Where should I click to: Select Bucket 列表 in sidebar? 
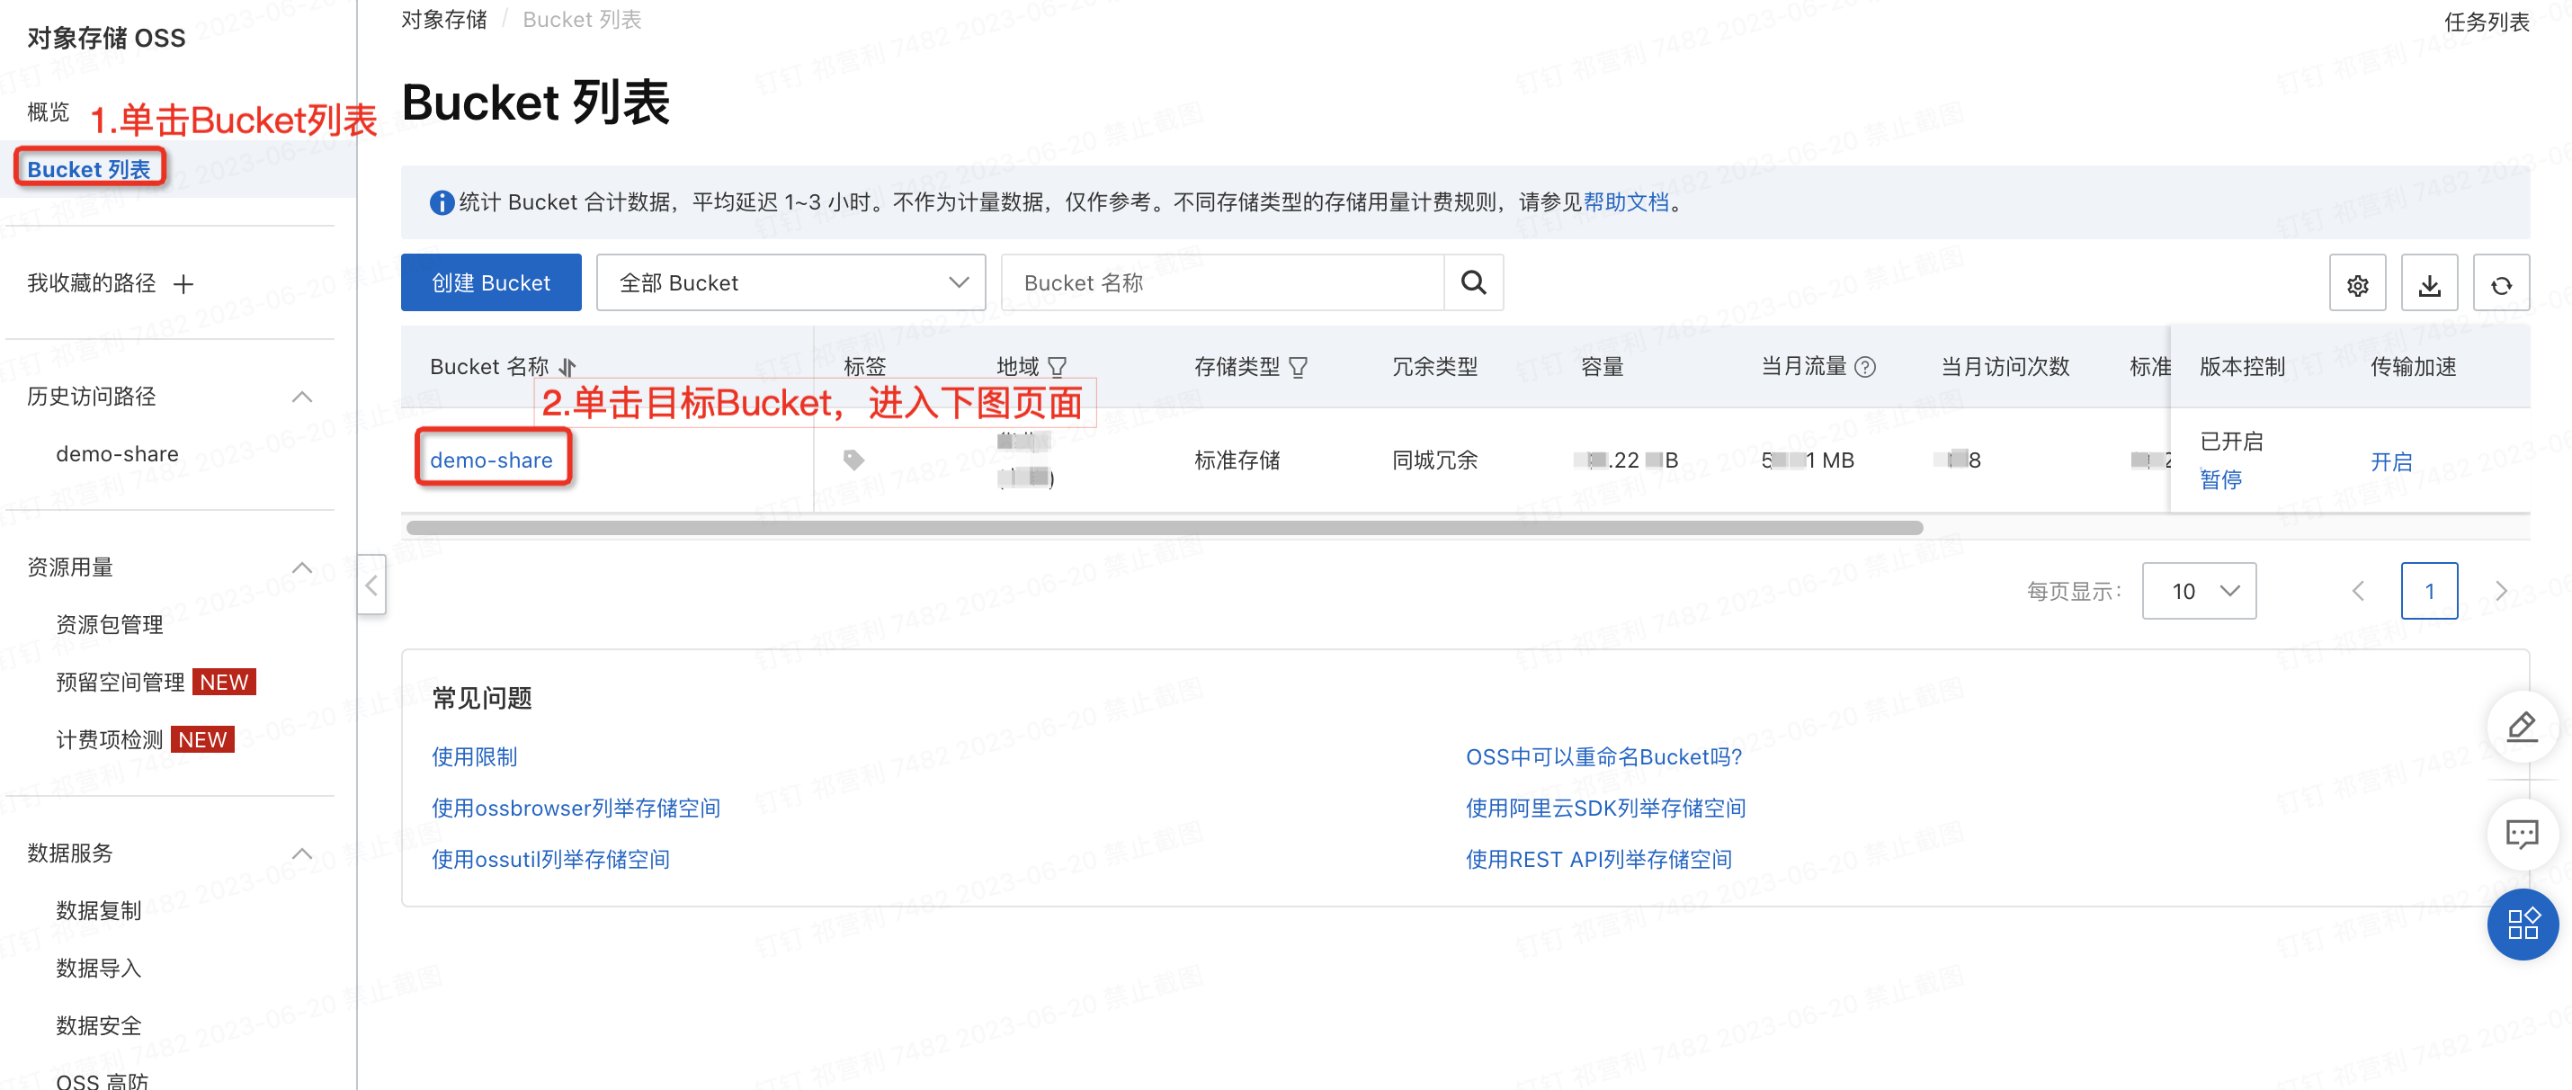point(89,169)
